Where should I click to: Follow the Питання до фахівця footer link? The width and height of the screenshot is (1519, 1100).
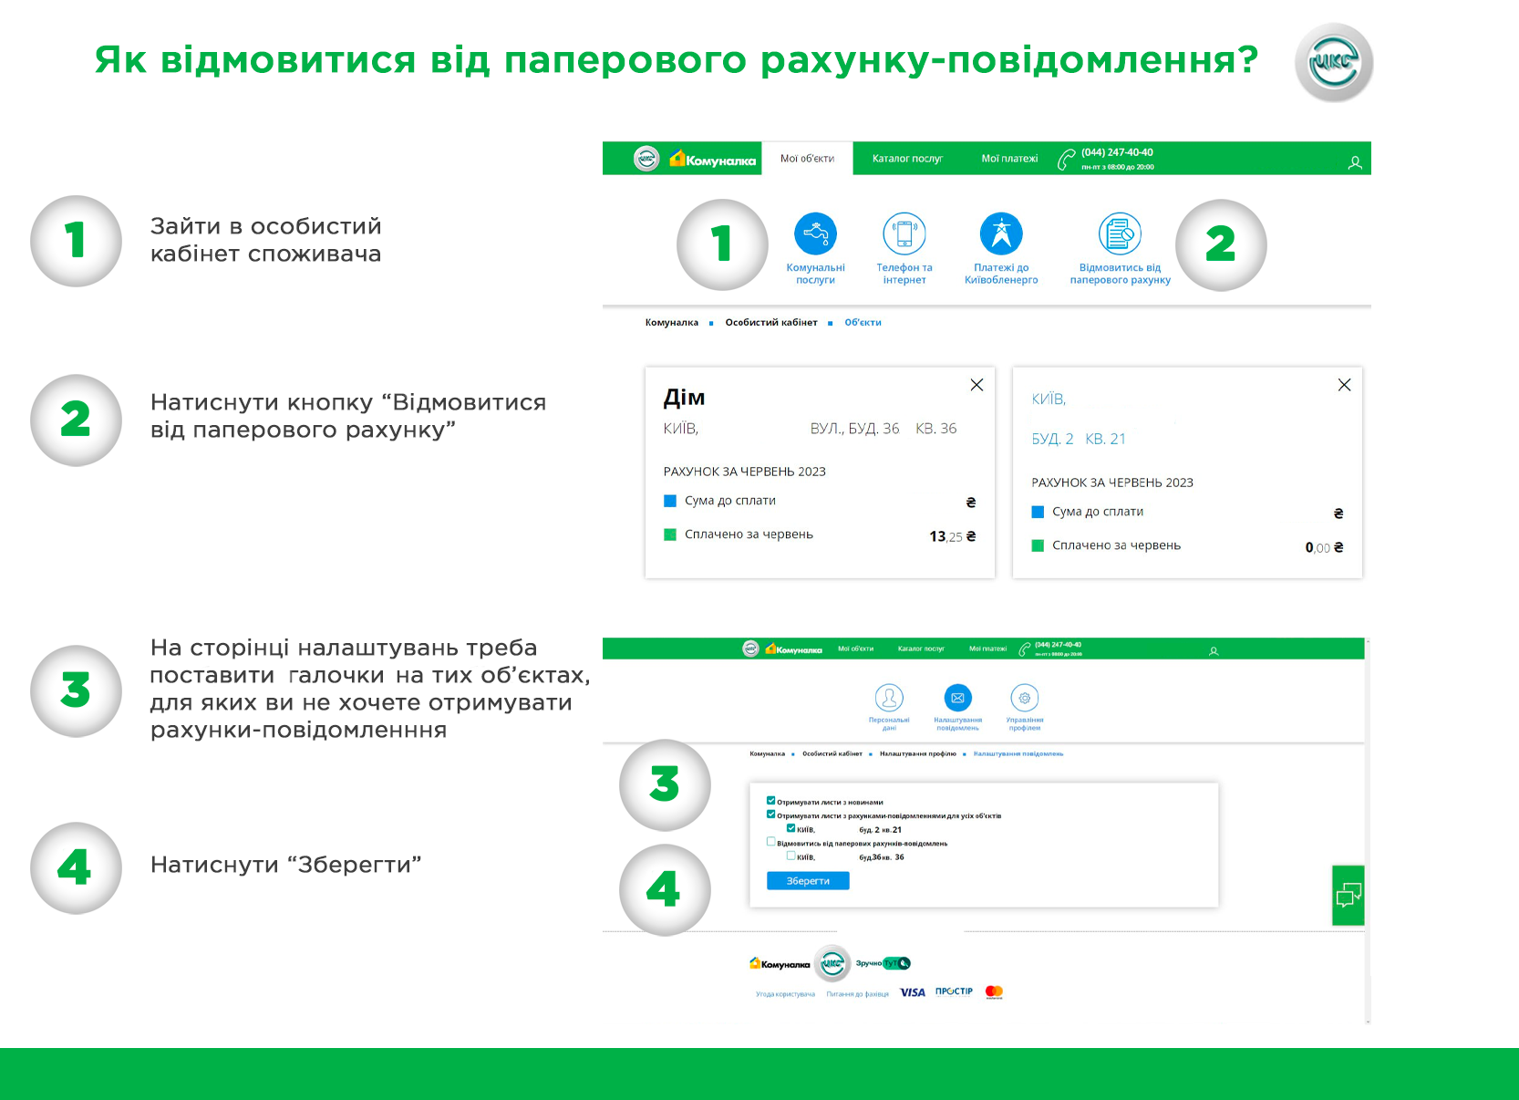[x=857, y=994]
